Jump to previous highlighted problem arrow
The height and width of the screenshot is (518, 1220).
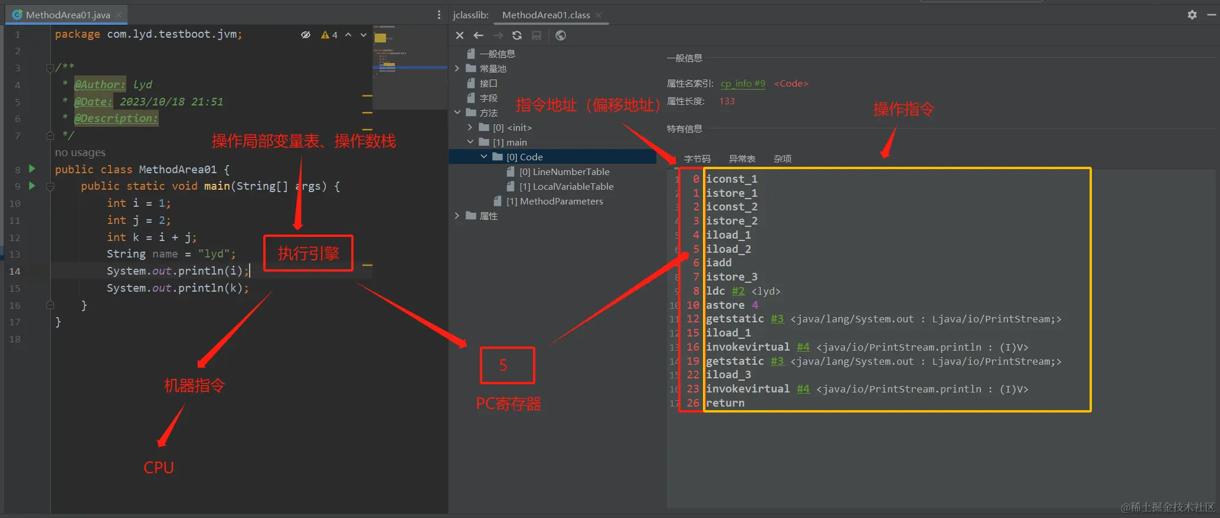[x=348, y=35]
